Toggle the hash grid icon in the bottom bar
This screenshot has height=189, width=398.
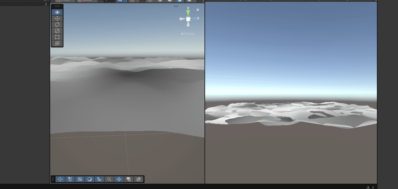point(80,179)
